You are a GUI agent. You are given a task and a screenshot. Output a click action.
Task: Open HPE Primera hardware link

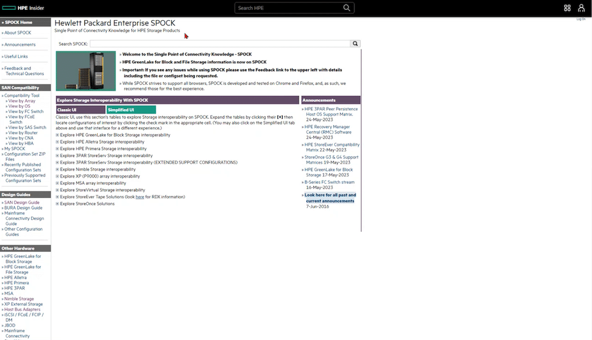pos(16,283)
